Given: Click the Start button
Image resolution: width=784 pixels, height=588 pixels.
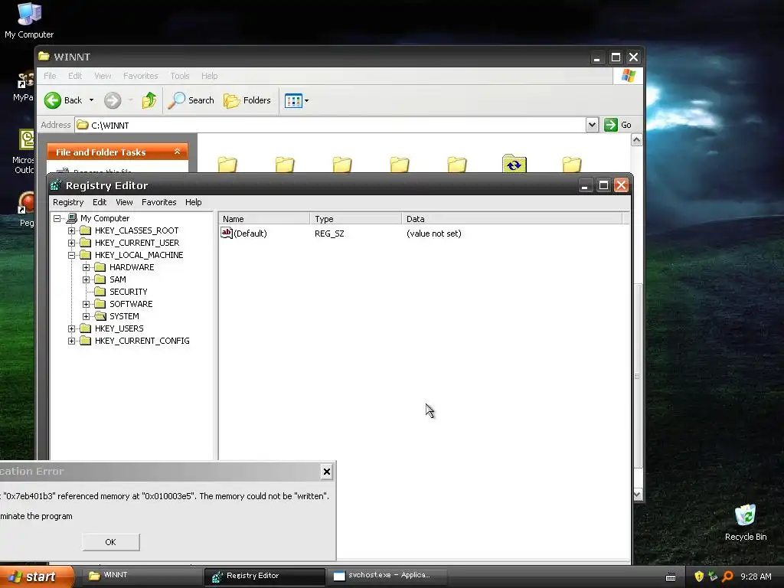Looking at the screenshot, I should [x=36, y=577].
